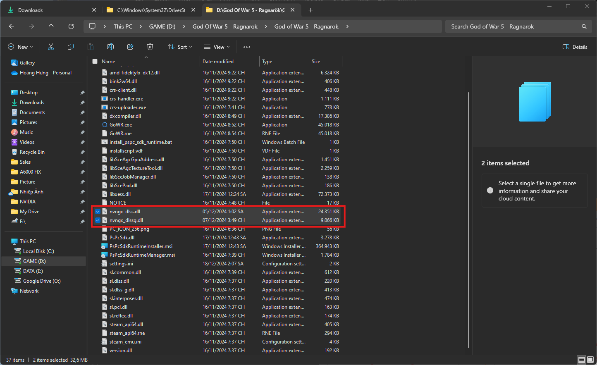The height and width of the screenshot is (365, 597).
Task: Click the GoWR.exe file icon
Action: (x=105, y=124)
